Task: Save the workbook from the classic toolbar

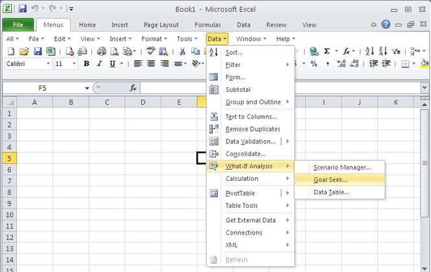Action: [38, 51]
